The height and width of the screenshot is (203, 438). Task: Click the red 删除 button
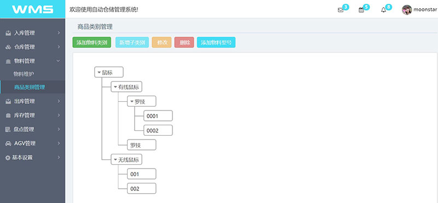click(x=185, y=43)
